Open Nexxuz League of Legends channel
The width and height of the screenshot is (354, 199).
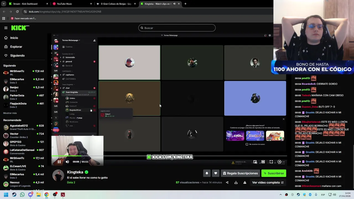tap(24, 184)
